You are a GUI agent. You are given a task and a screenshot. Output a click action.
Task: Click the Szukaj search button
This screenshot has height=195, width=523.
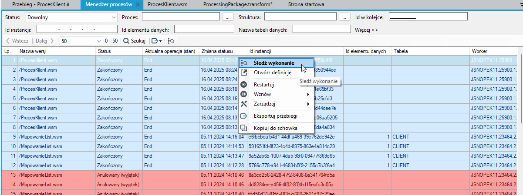coord(134,41)
